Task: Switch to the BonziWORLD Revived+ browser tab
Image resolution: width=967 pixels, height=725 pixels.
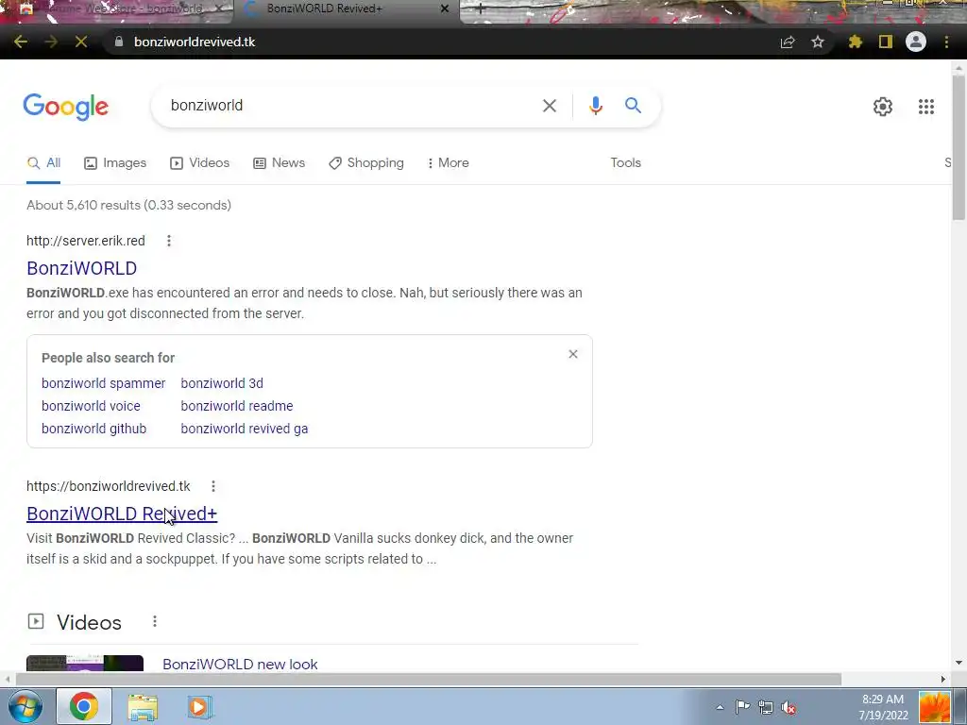Action: pyautogui.click(x=346, y=9)
